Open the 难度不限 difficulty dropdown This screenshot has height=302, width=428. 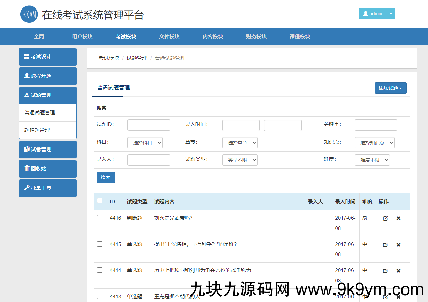(x=372, y=160)
